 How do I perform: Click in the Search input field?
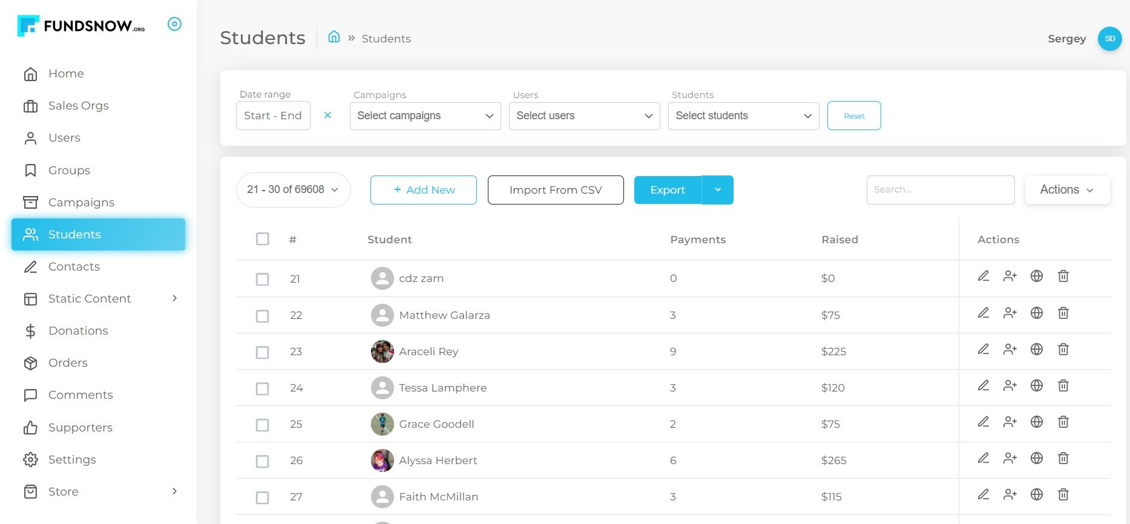940,190
